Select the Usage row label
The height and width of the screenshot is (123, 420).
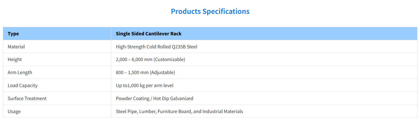coord(14,112)
